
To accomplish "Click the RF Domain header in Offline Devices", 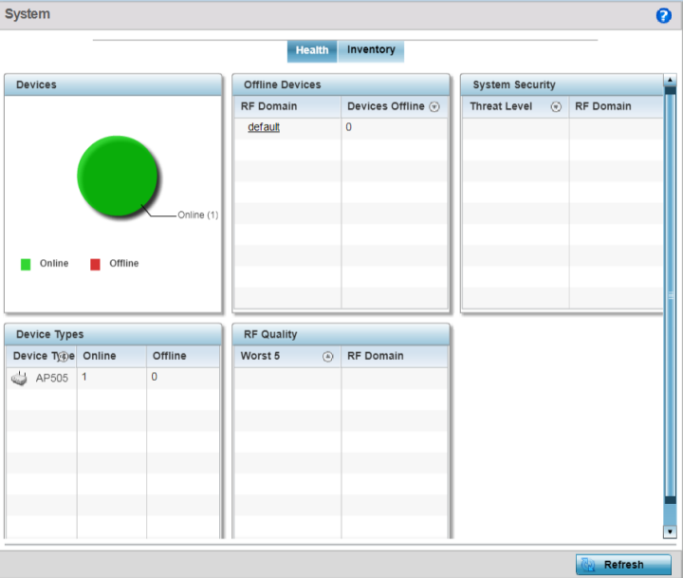I will 268,106.
